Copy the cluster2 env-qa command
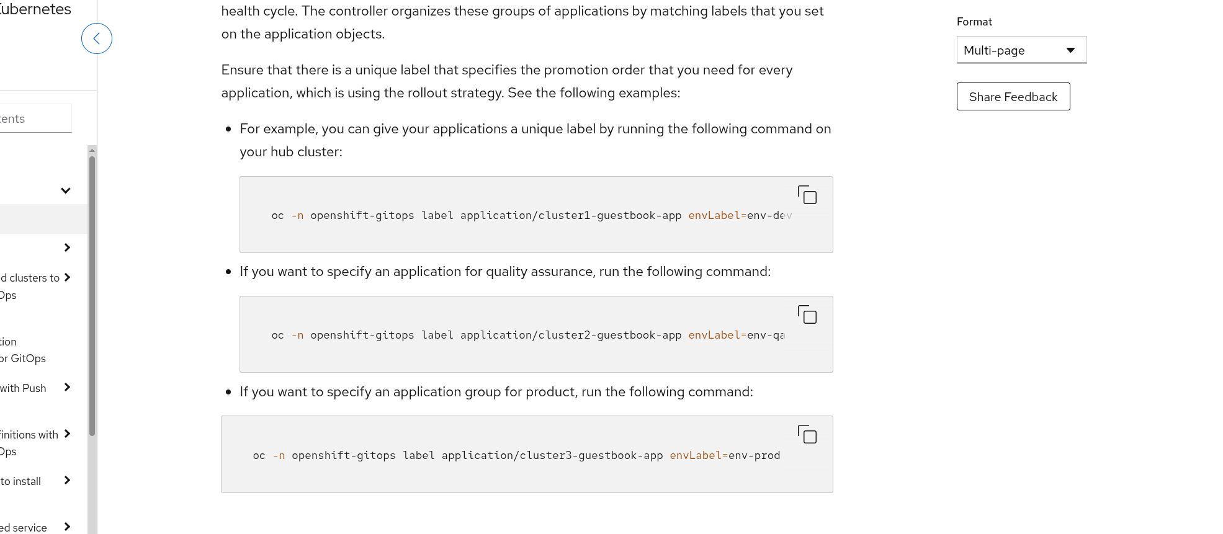Image resolution: width=1223 pixels, height=534 pixels. (x=807, y=314)
